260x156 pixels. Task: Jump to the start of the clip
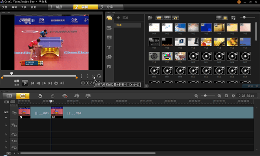pos(32,83)
